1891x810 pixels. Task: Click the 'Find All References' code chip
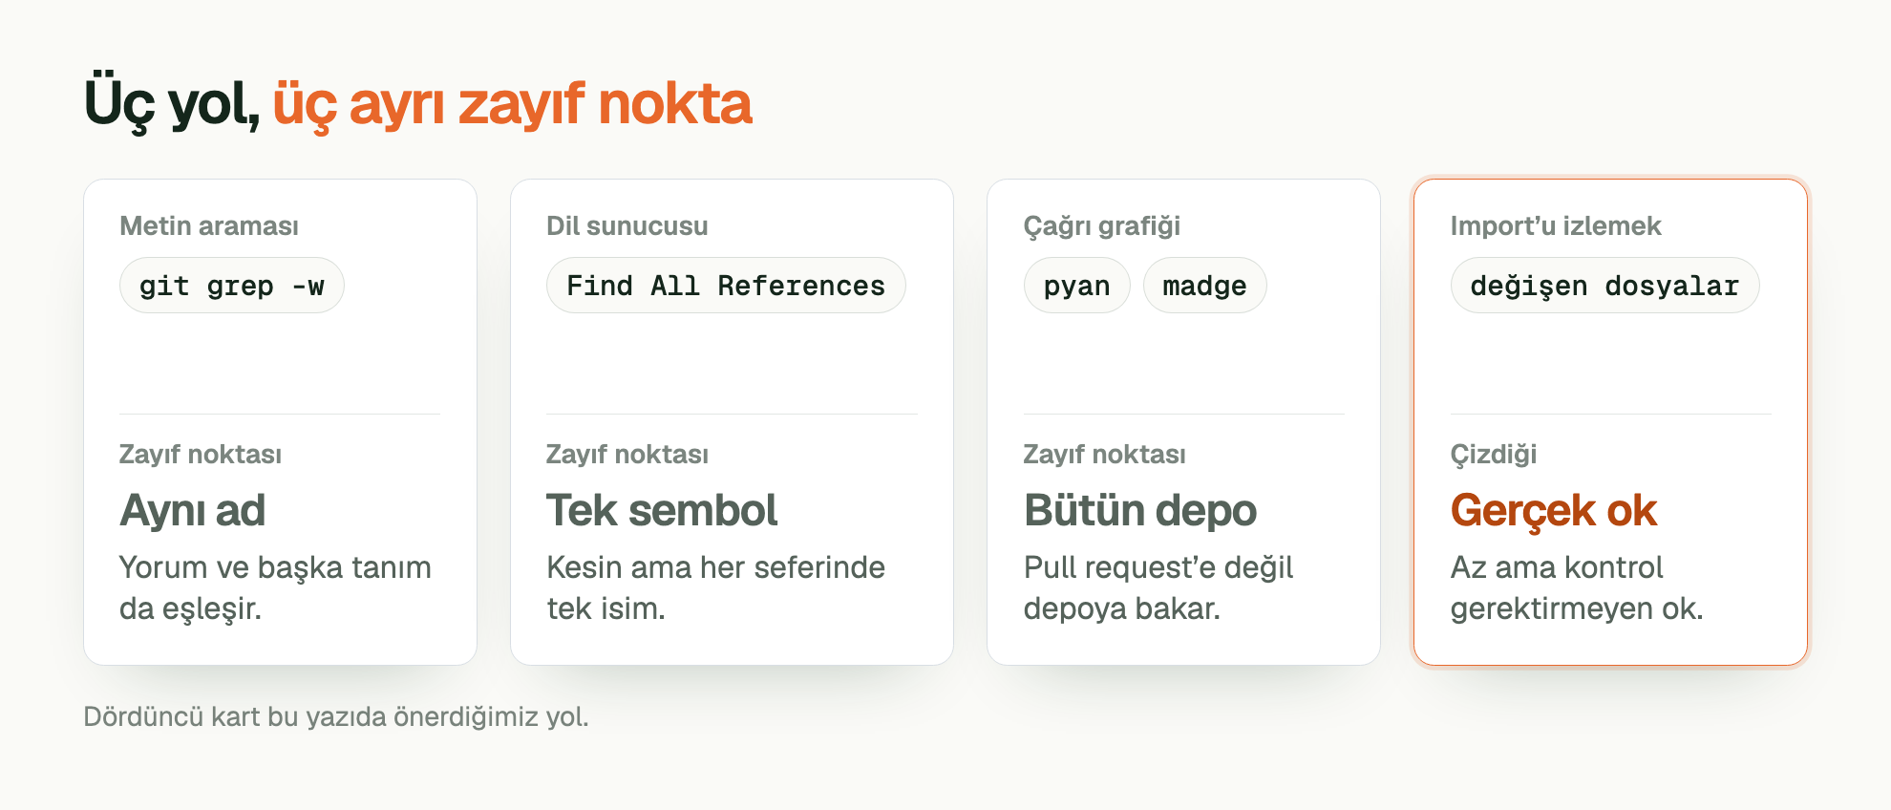coord(726,286)
